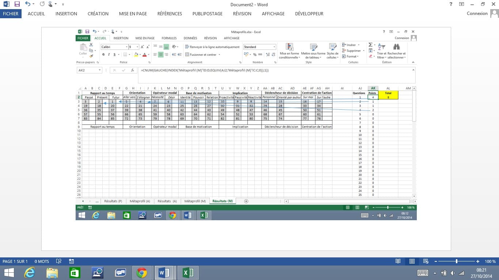This screenshot has width=499, height=280.
Task: Open the proofing check icon in Word's status bar
Action: [58, 261]
